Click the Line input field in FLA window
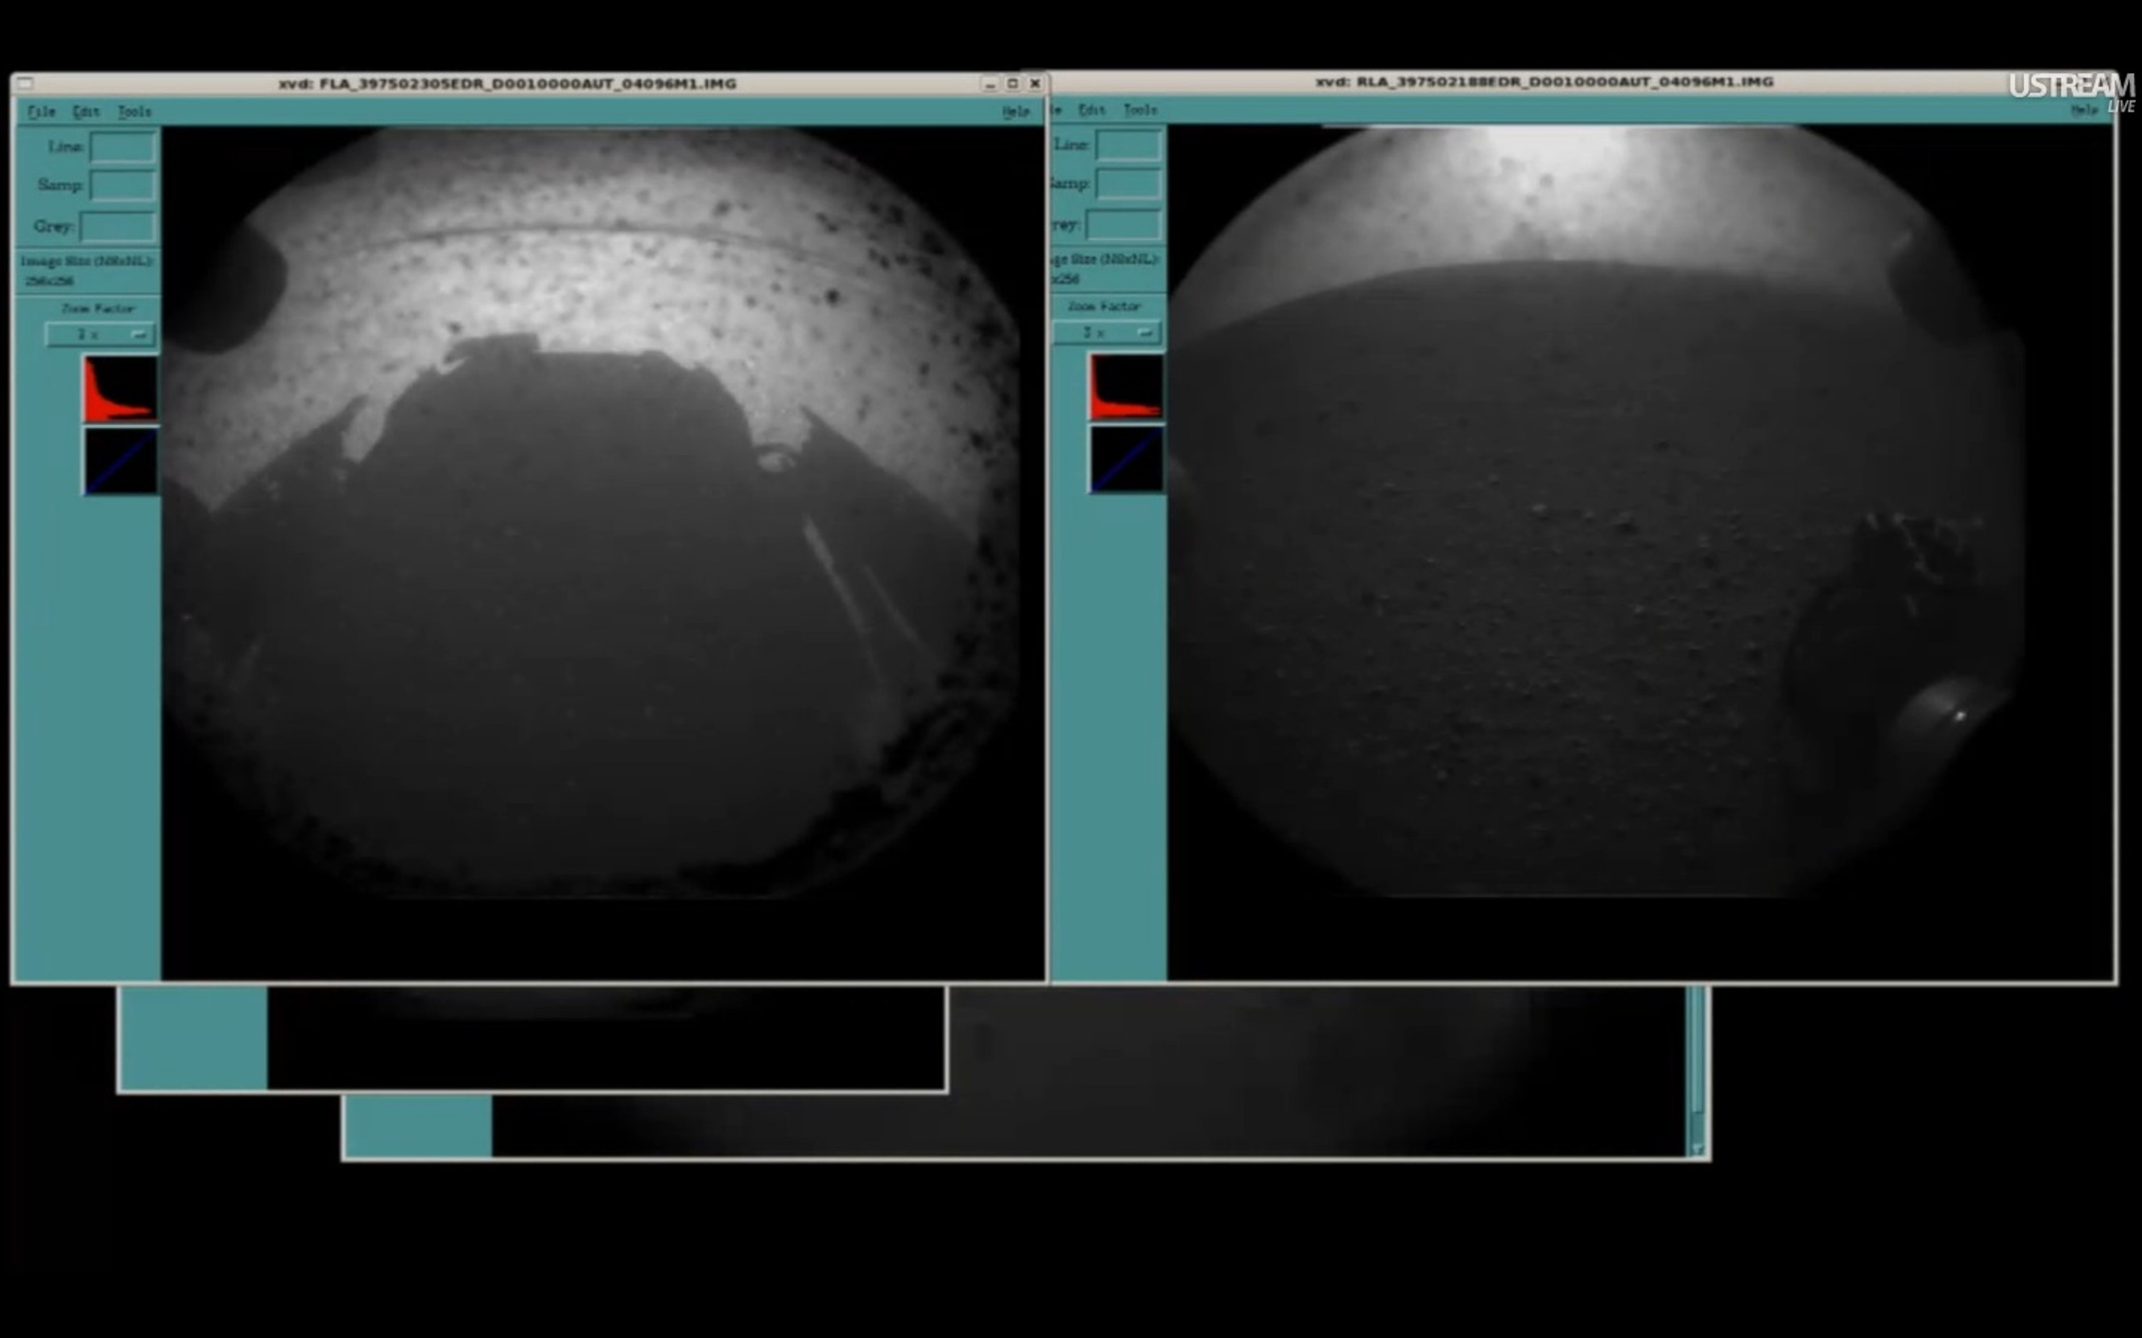The width and height of the screenshot is (2142, 1338). pyautogui.click(x=123, y=147)
